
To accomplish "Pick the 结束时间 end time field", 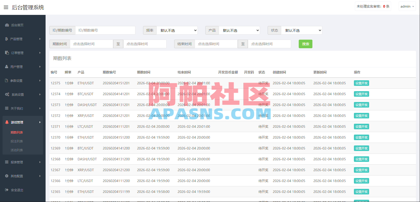I will [270, 44].
